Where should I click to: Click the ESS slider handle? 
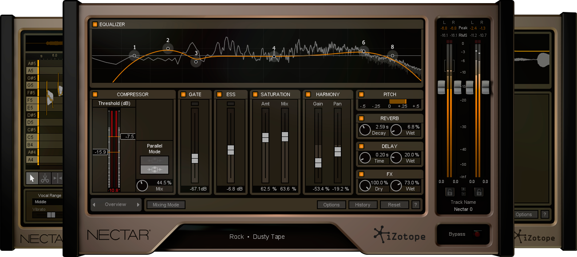pos(230,150)
